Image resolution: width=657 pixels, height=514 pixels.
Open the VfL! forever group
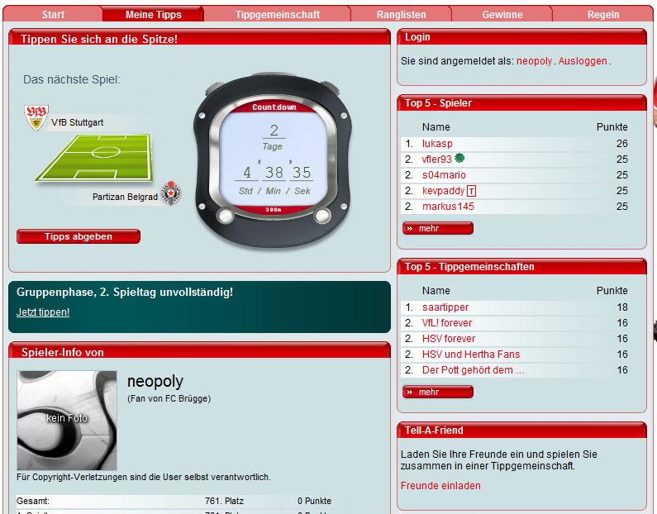tap(446, 323)
